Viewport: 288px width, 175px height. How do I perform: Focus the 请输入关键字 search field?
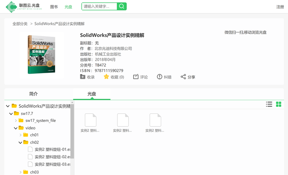(99, 6)
